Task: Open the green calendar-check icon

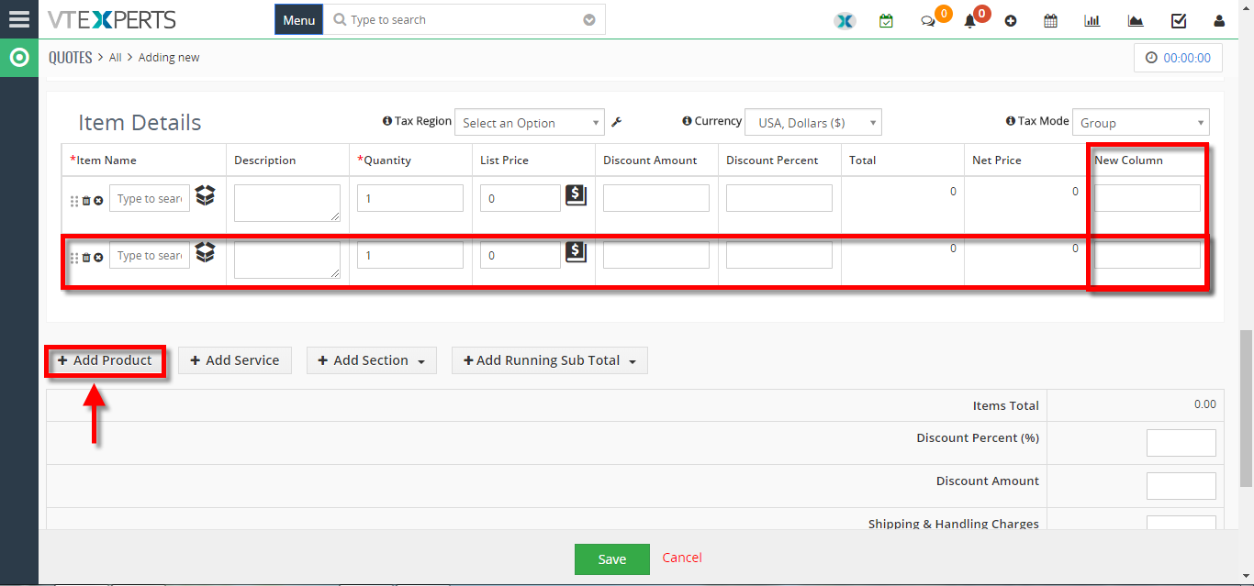Action: pyautogui.click(x=886, y=20)
